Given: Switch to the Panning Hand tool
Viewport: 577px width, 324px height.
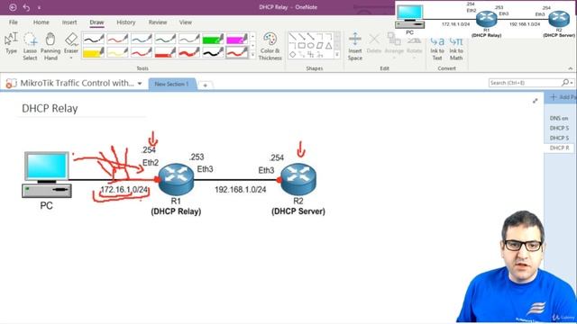Looking at the screenshot, I should tap(50, 46).
